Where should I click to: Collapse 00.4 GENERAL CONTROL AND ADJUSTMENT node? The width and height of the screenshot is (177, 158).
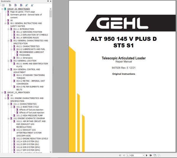(x=8, y=69)
